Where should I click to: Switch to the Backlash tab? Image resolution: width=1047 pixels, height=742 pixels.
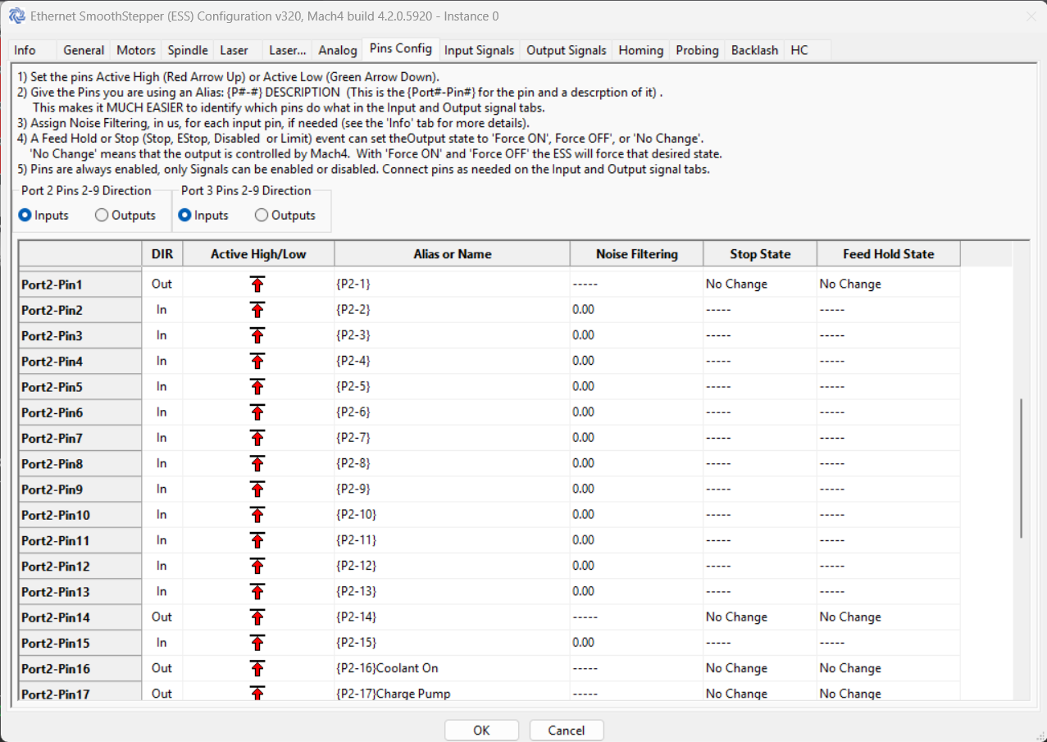point(755,50)
